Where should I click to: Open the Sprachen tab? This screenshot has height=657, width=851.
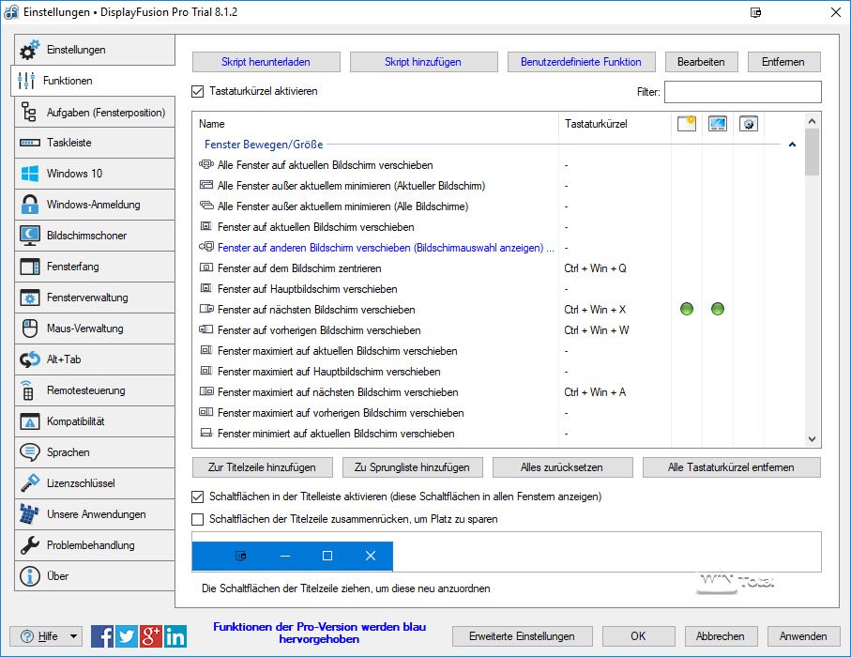pos(95,452)
